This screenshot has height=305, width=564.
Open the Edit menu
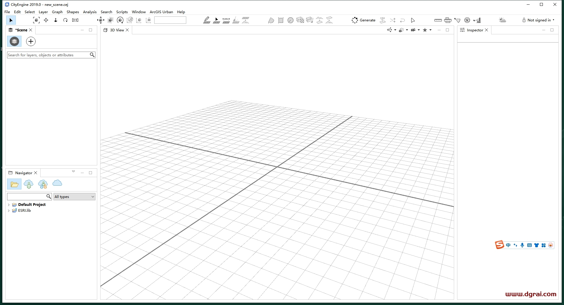[x=17, y=12]
